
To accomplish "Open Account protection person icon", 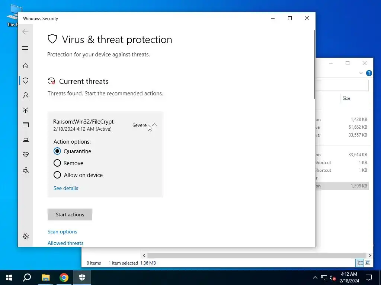I will 26,95.
